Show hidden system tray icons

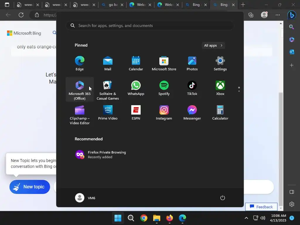coord(246,218)
